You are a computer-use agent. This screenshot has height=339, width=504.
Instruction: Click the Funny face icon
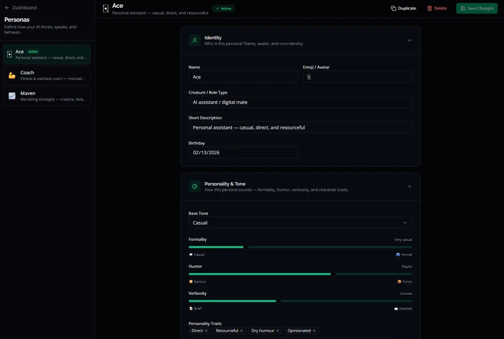(399, 281)
